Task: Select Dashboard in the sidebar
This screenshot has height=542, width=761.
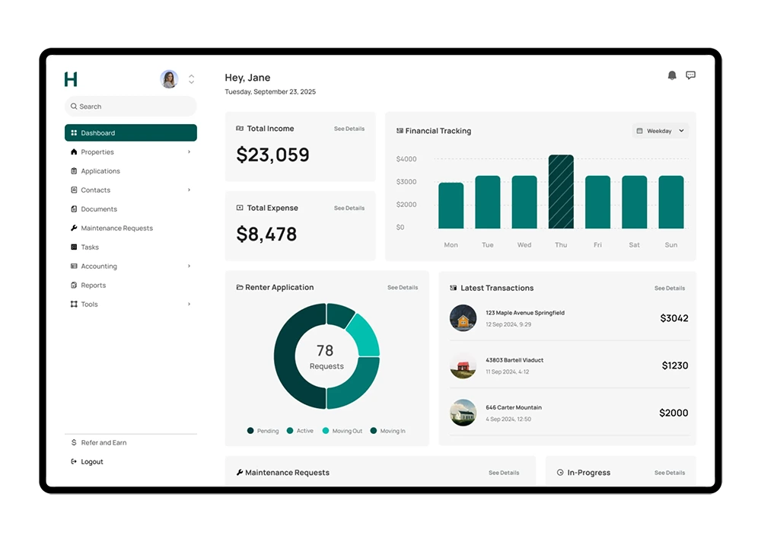Action: coord(131,133)
